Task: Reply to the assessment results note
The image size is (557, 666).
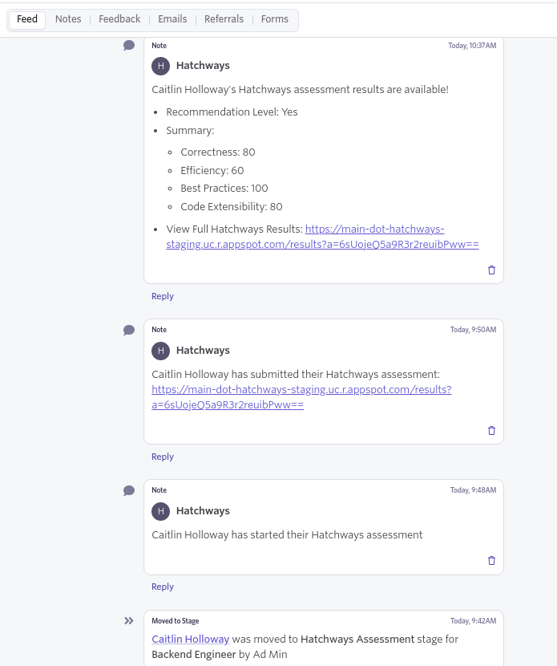Action: [163, 296]
